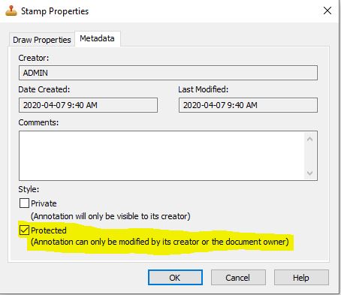Click the Private label text
341x295 pixels.
pyautogui.click(x=44, y=203)
